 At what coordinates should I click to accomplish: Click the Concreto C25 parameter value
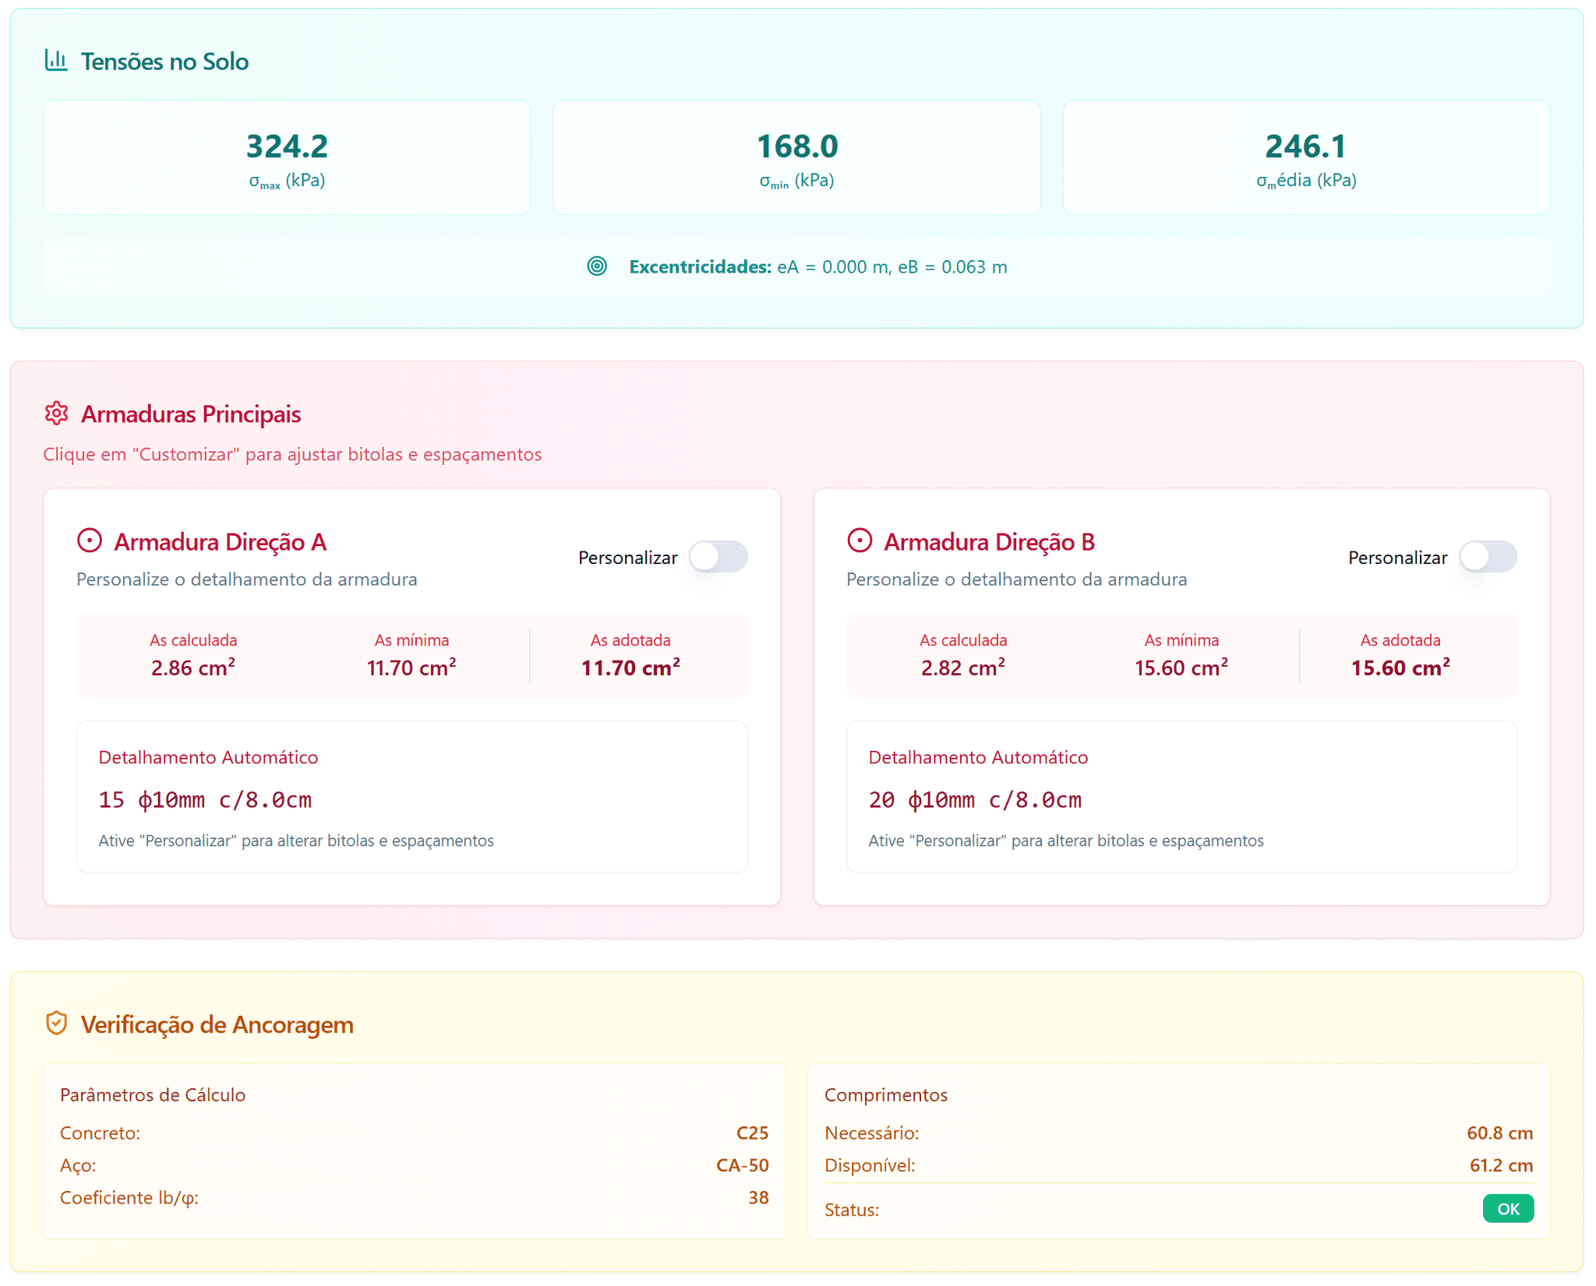pyautogui.click(x=752, y=1133)
